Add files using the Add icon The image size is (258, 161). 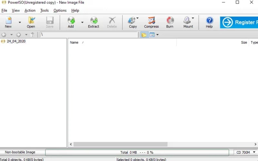tap(71, 22)
